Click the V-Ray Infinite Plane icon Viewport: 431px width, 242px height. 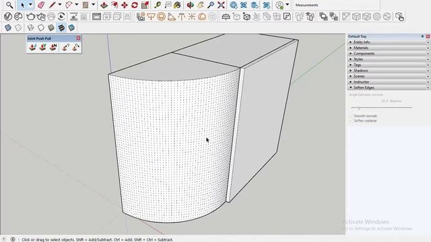click(226, 16)
